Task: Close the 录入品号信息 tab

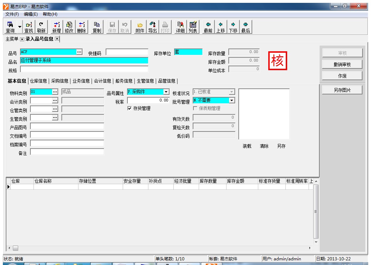Action: click(x=57, y=39)
